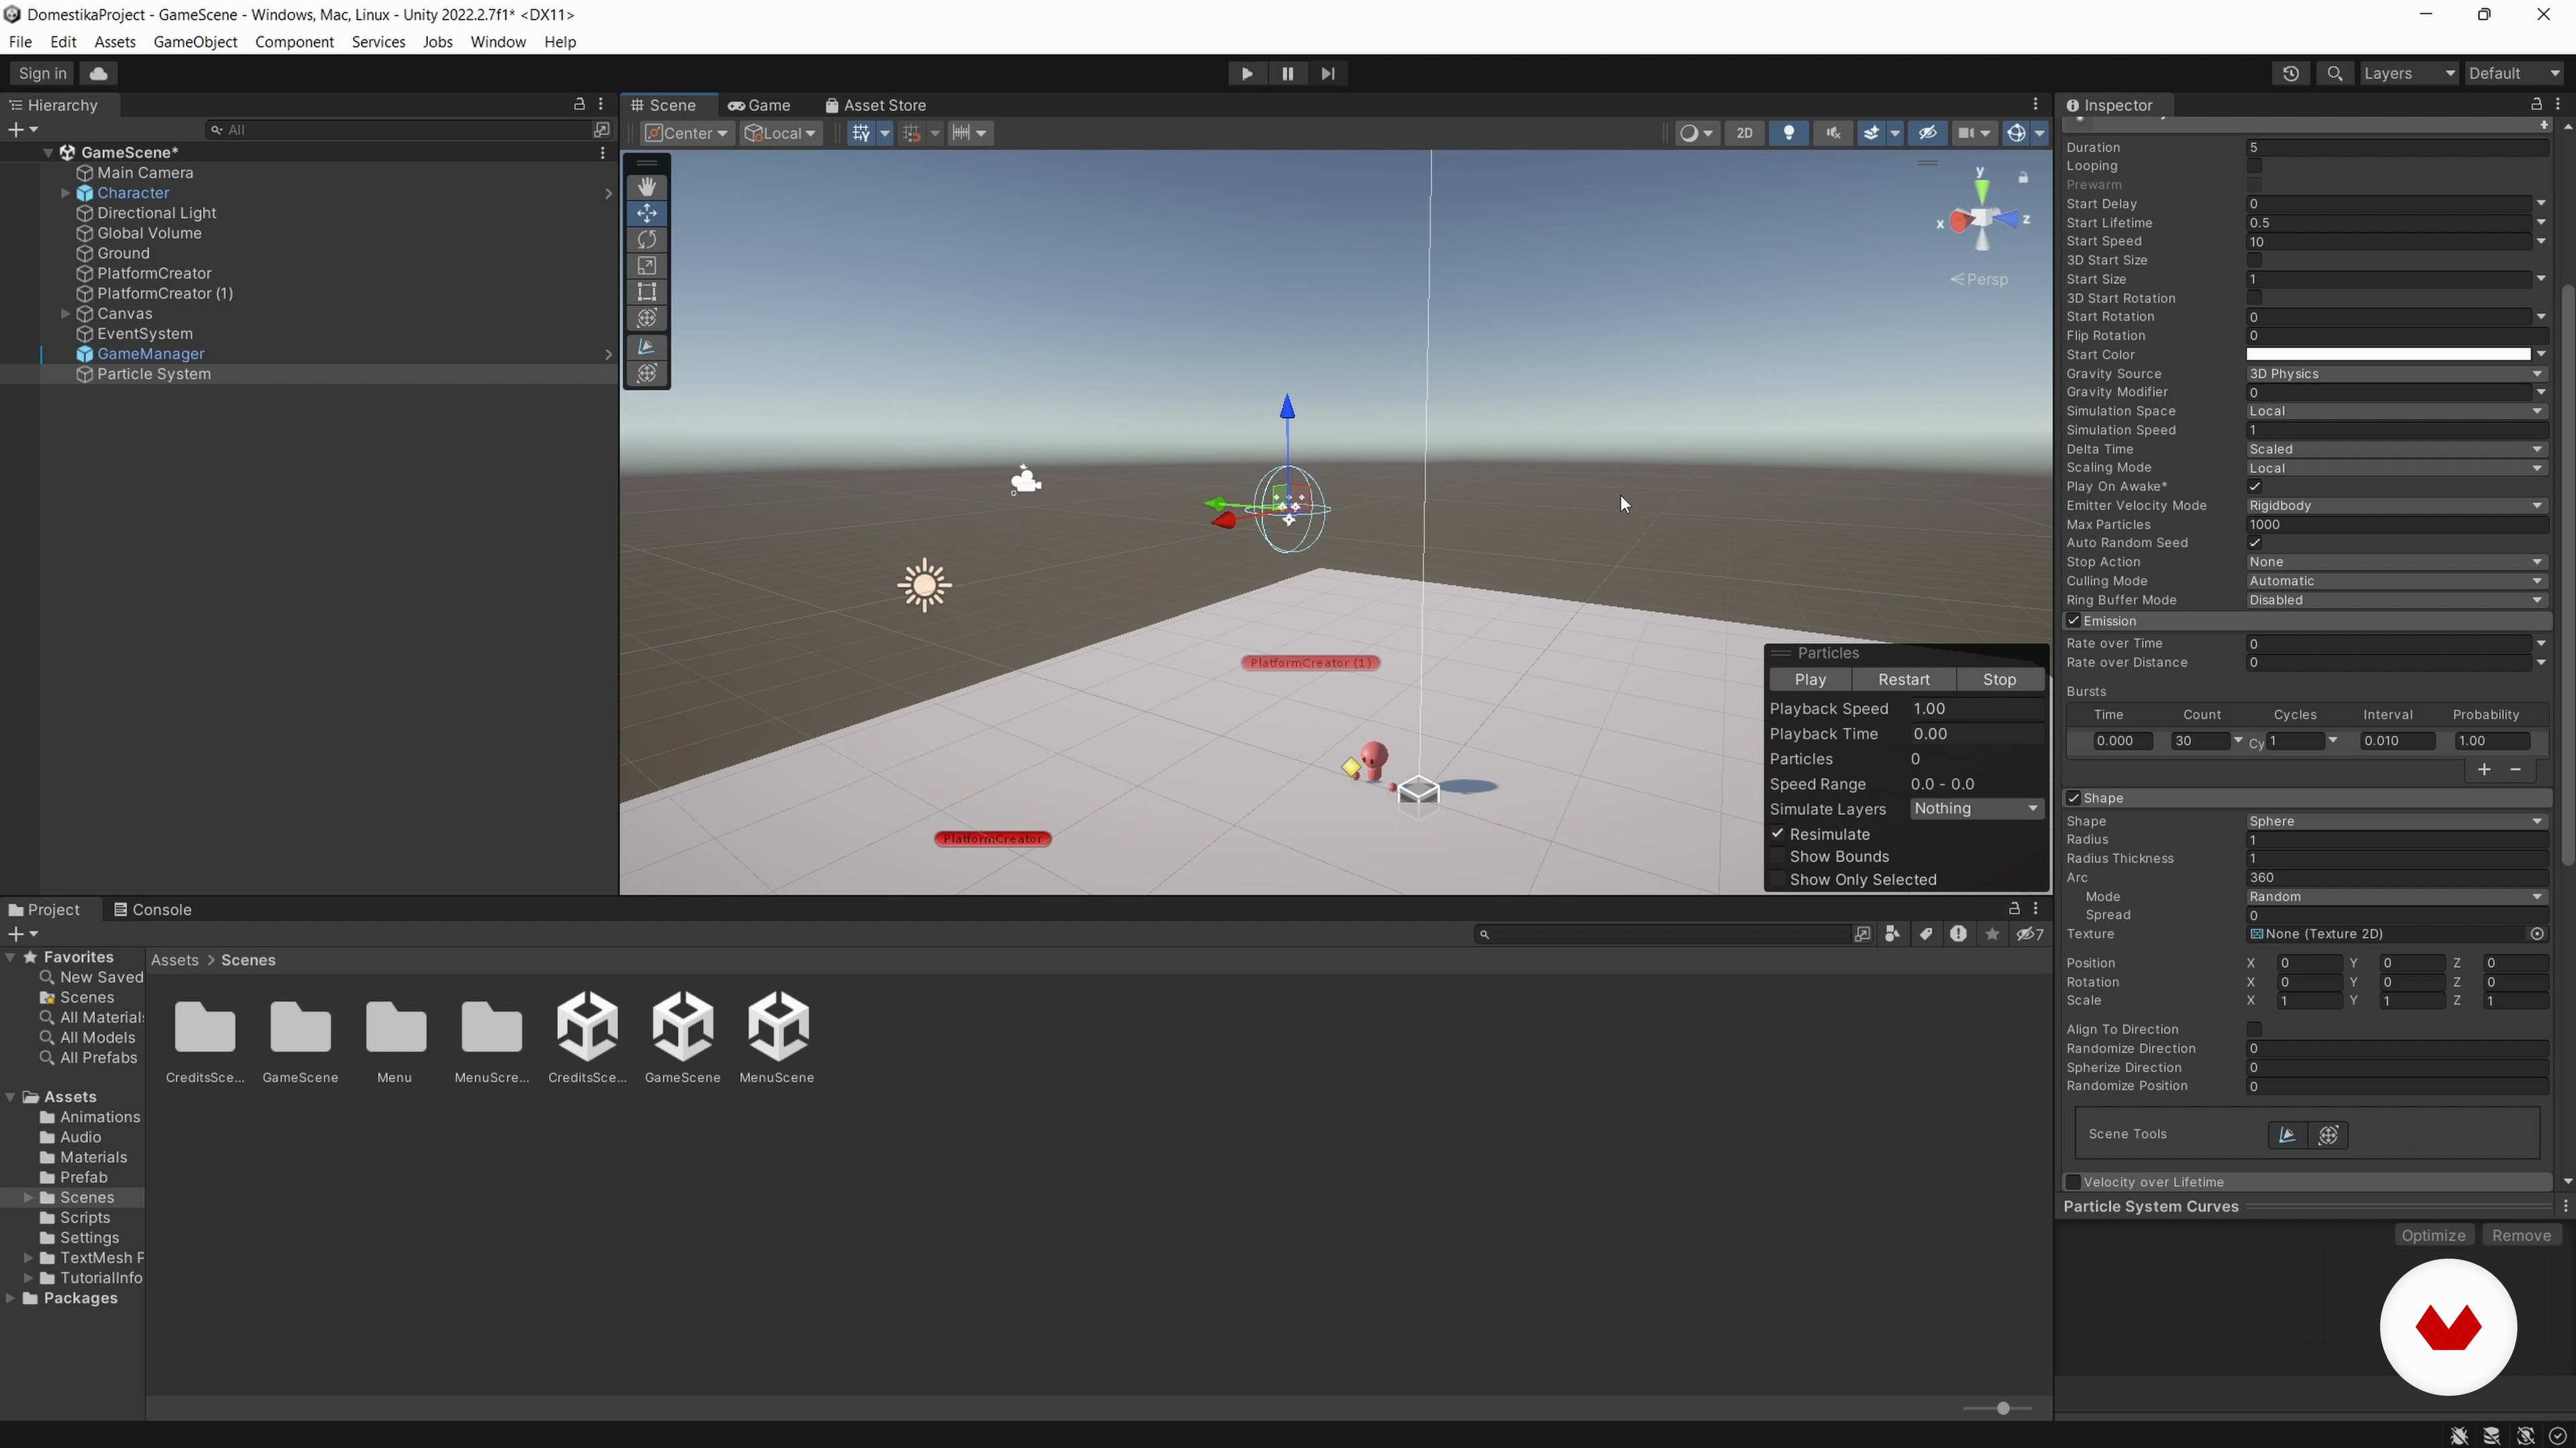2576x1448 pixels.
Task: Uncheck Play On Awake
Action: click(2254, 487)
